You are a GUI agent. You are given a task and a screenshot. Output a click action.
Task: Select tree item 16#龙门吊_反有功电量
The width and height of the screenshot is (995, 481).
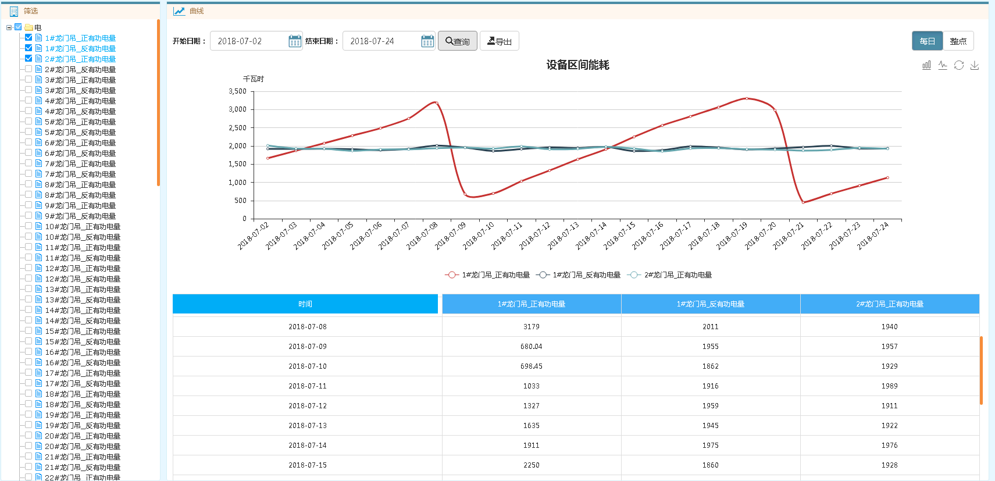(x=83, y=362)
